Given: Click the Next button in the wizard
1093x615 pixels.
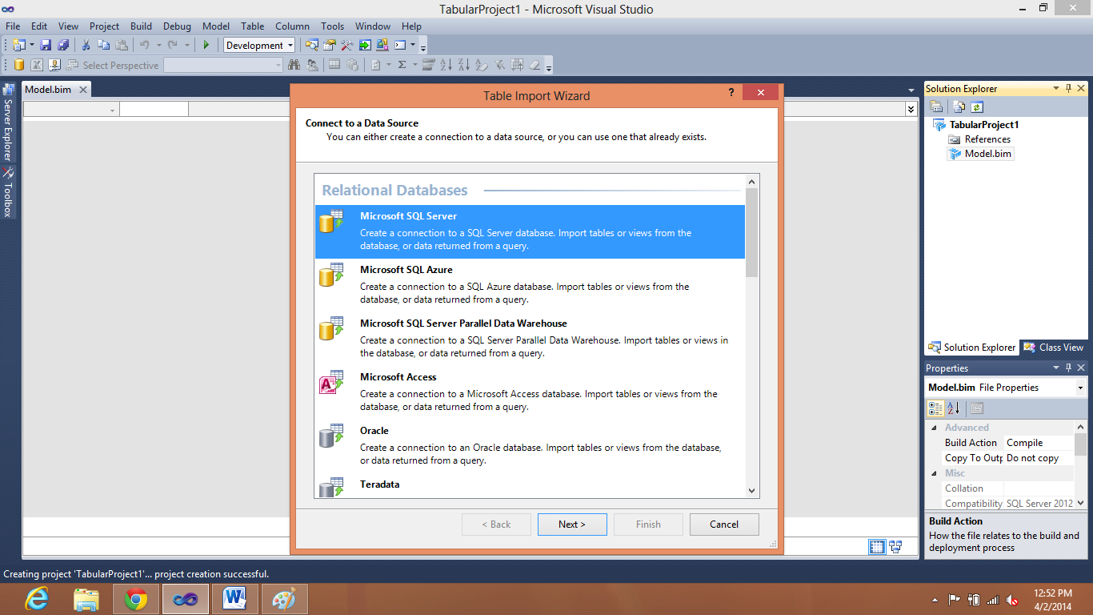Looking at the screenshot, I should (572, 525).
